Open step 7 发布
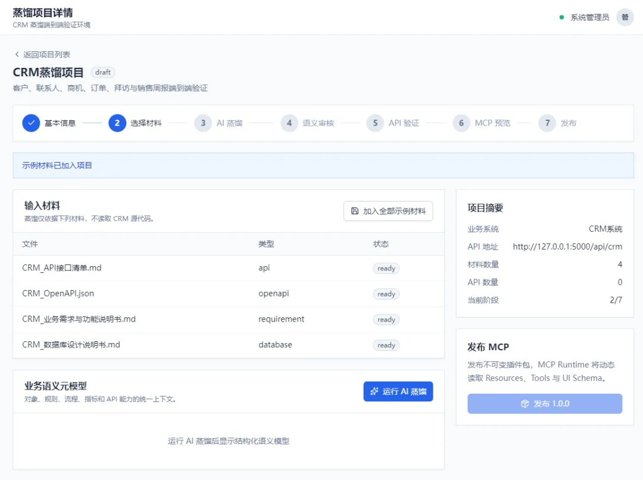The image size is (643, 480). pos(557,123)
